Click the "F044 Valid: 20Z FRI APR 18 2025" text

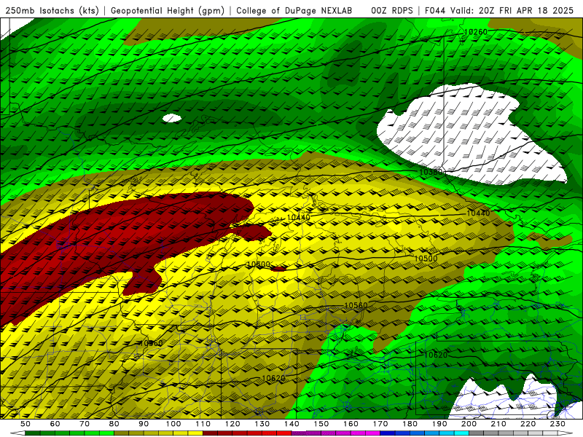pos(499,11)
